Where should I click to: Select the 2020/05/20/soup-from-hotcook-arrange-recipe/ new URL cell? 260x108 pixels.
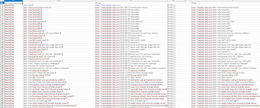point(131,87)
